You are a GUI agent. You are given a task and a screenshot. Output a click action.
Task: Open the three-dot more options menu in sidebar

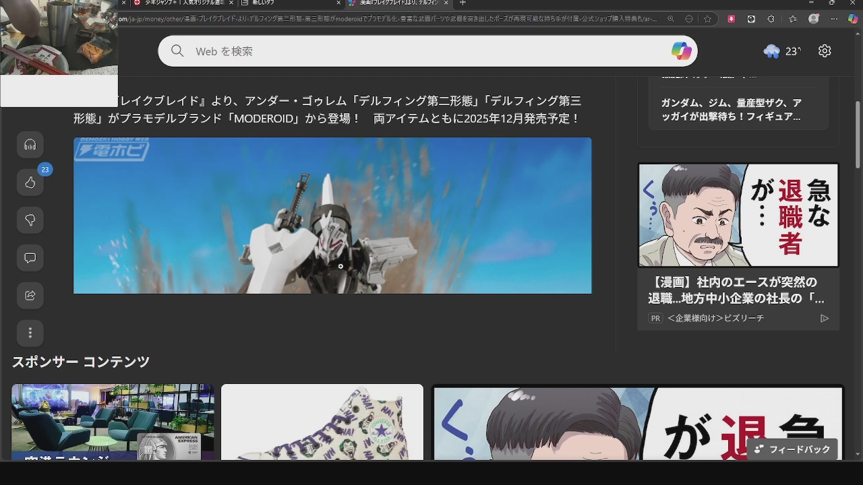tap(30, 333)
